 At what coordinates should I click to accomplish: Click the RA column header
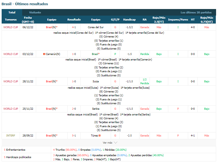[145, 20]
